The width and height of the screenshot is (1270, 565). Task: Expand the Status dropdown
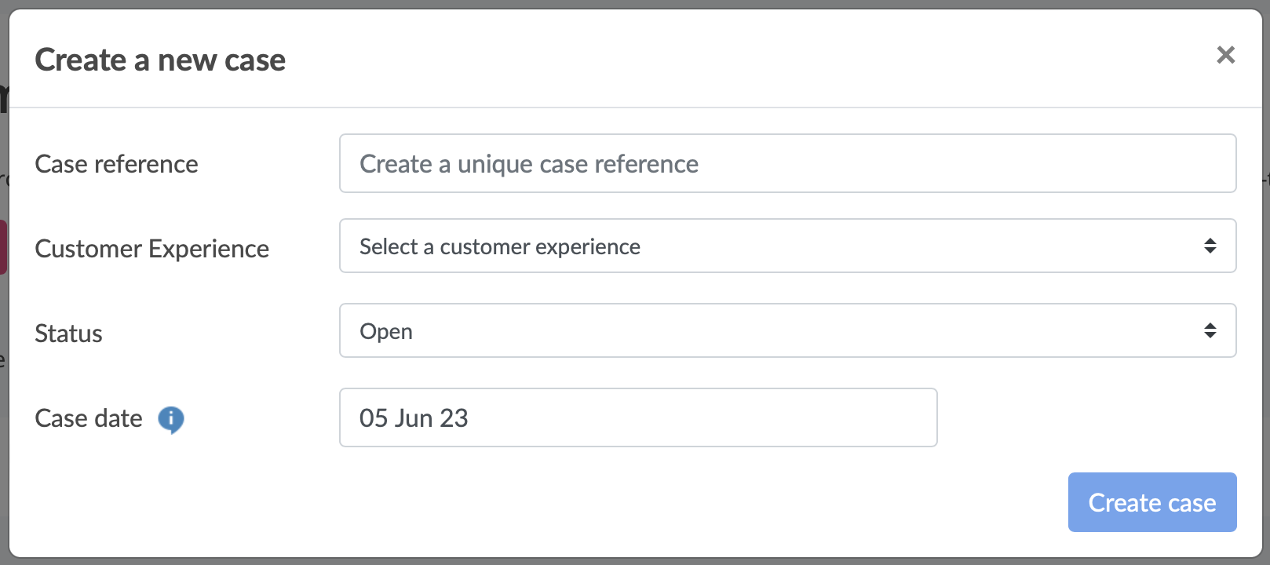pyautogui.click(x=787, y=330)
